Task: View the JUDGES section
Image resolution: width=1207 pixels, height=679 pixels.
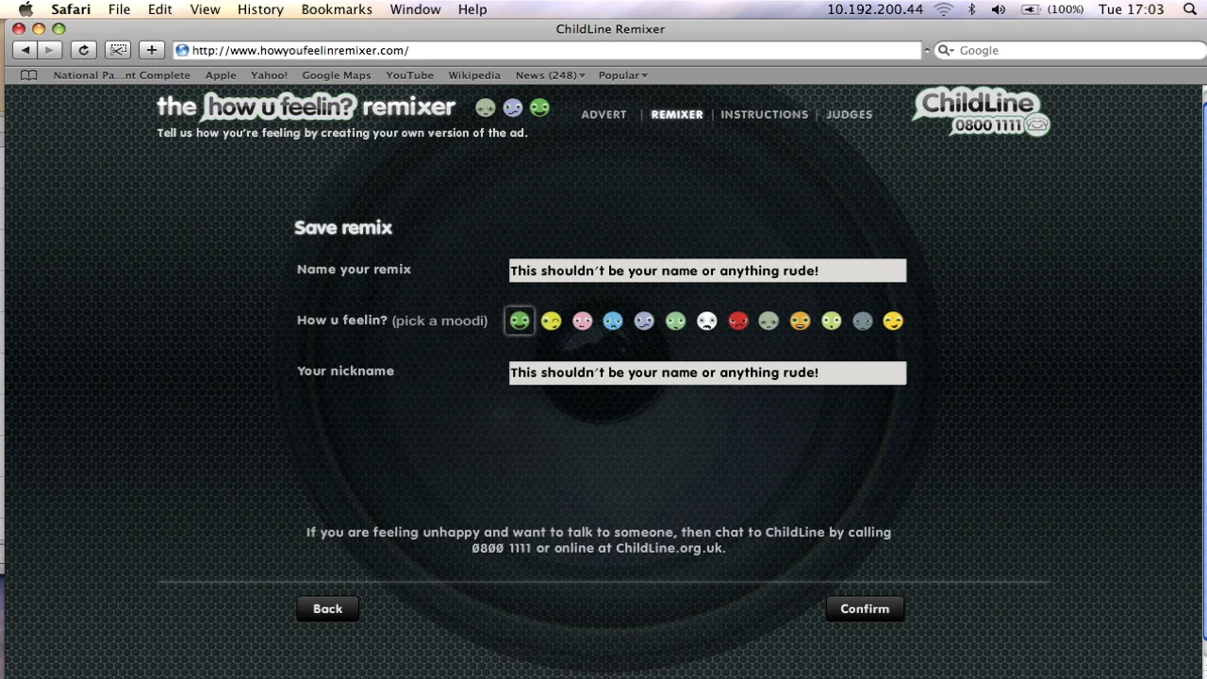Action: 849,114
